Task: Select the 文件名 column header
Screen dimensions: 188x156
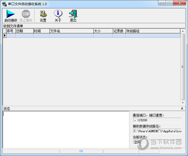Action: click(x=71, y=31)
